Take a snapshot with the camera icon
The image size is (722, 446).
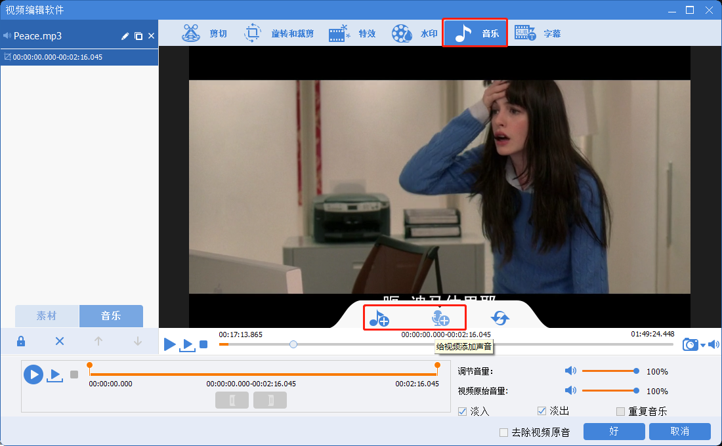[690, 344]
